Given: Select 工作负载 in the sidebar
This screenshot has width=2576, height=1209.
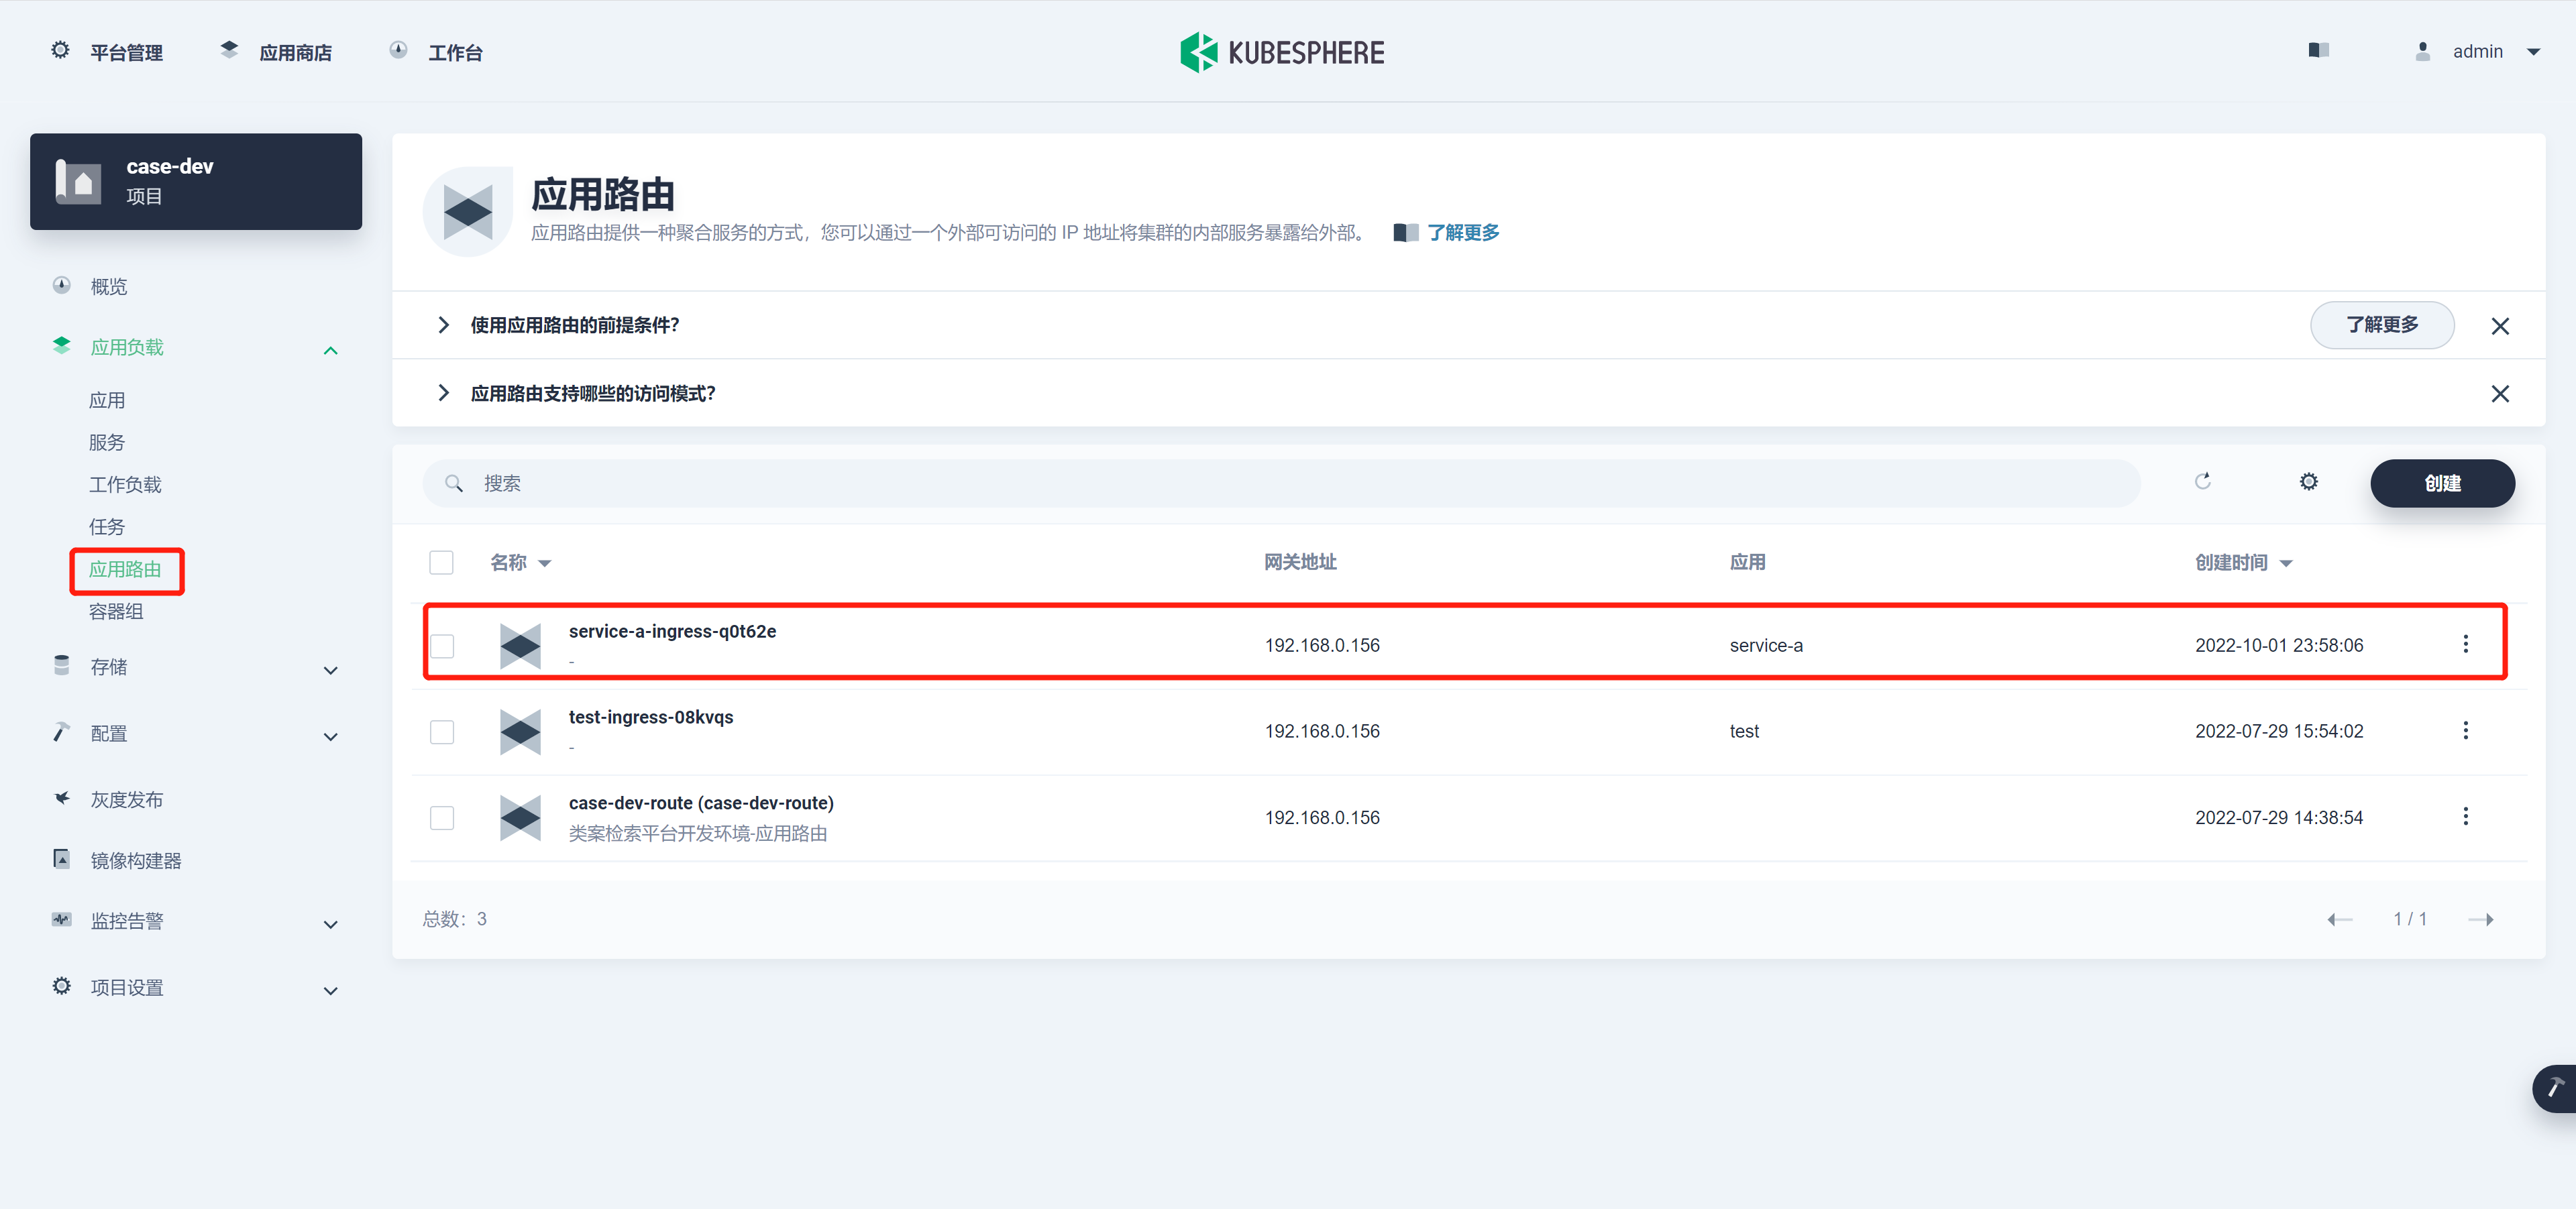Looking at the screenshot, I should click(x=125, y=485).
